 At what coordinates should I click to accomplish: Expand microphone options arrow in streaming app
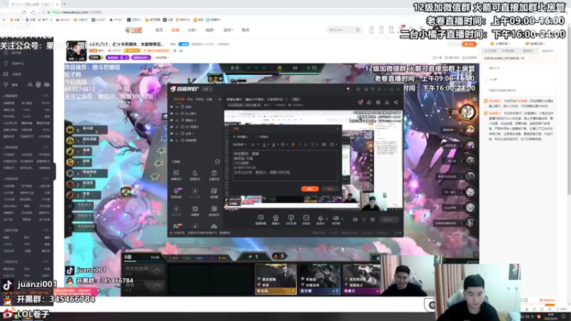327,219
